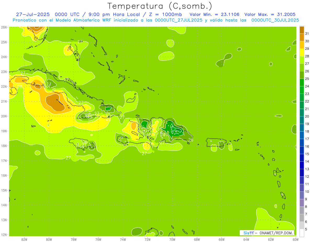Image resolution: width=314 pixels, height=243 pixels.
Task: Click the "20N" latitude axis label
Action: pyautogui.click(x=4, y=116)
